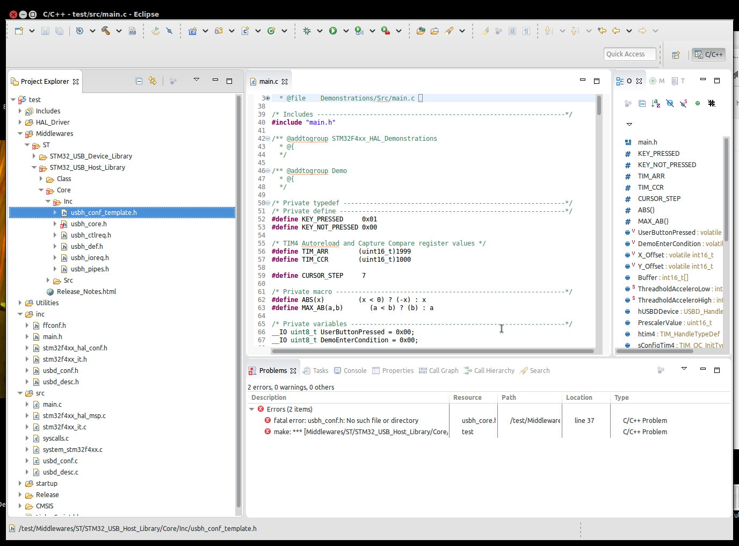Image resolution: width=739 pixels, height=546 pixels.
Task: Collapse the Middlewares folder
Action: point(20,134)
